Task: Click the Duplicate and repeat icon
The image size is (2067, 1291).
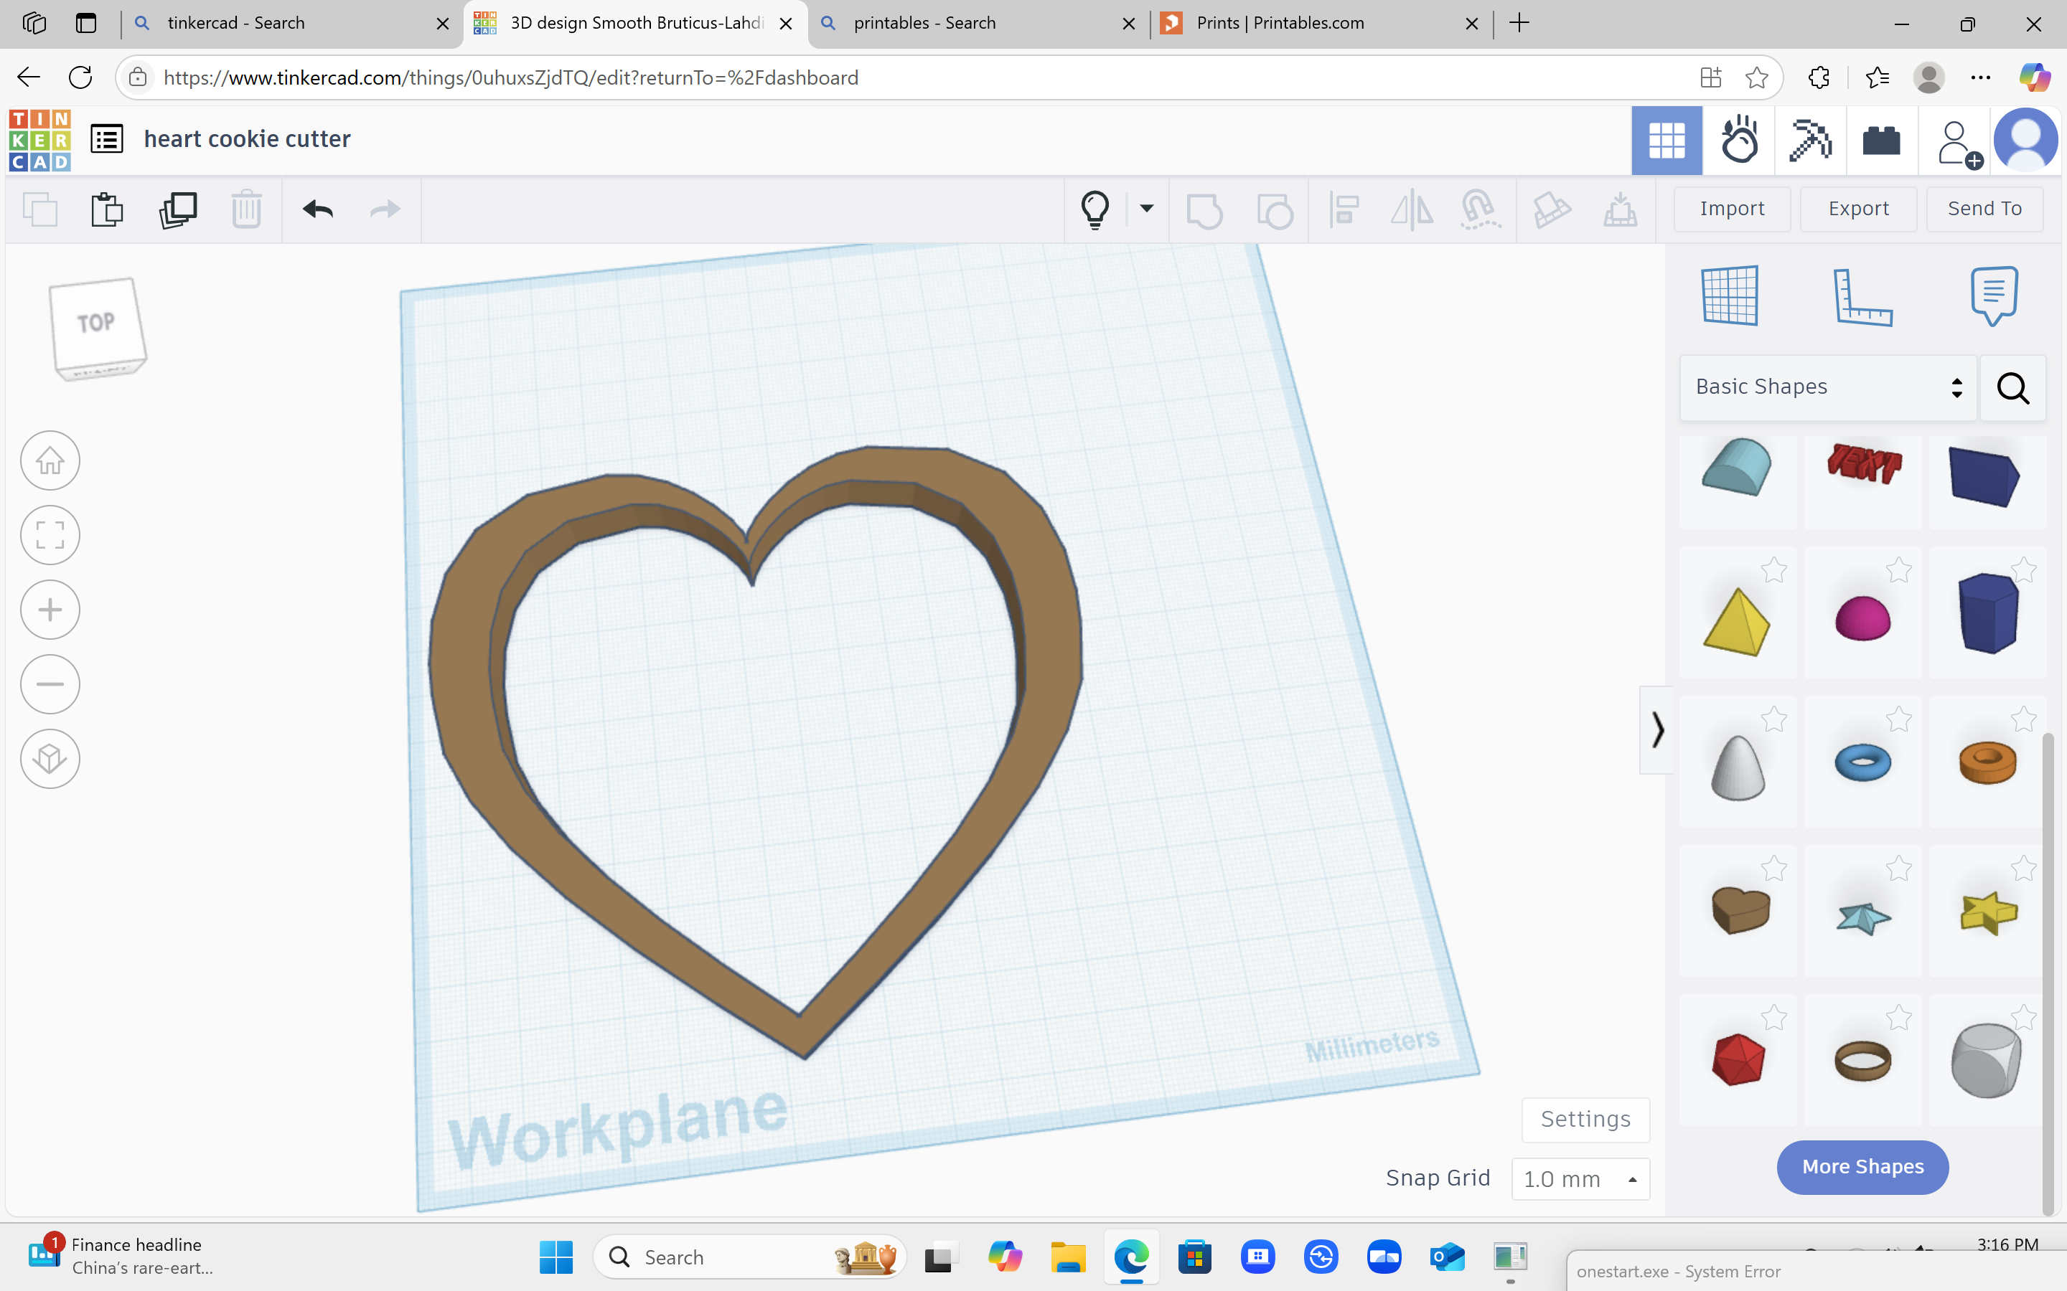Action: (x=178, y=209)
